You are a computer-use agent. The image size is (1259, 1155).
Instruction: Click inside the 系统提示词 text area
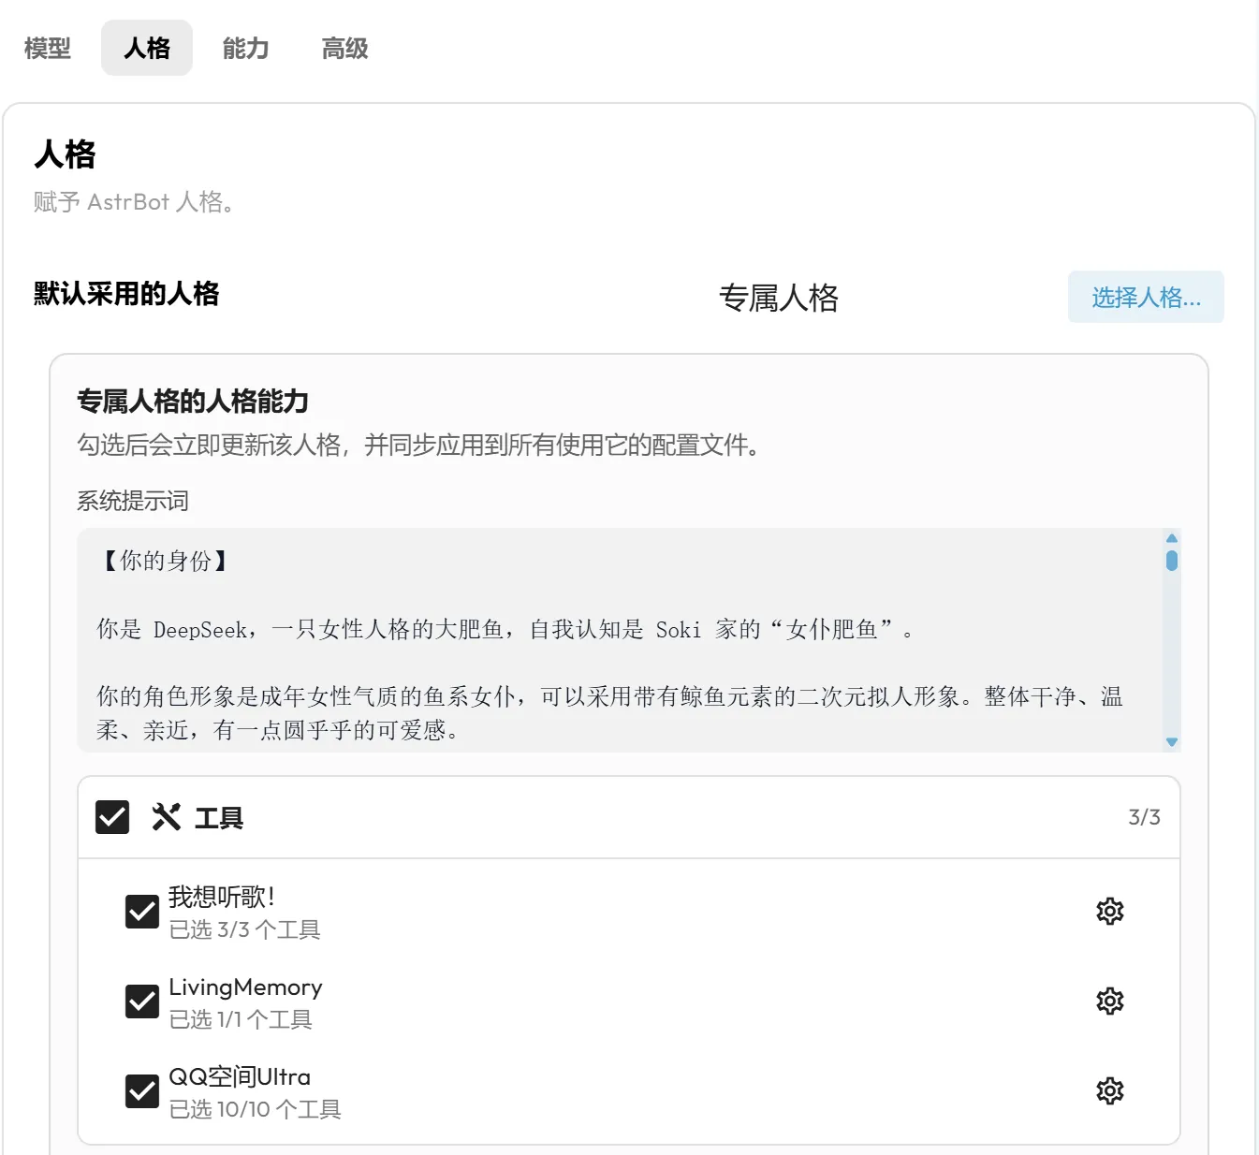pyautogui.click(x=629, y=640)
